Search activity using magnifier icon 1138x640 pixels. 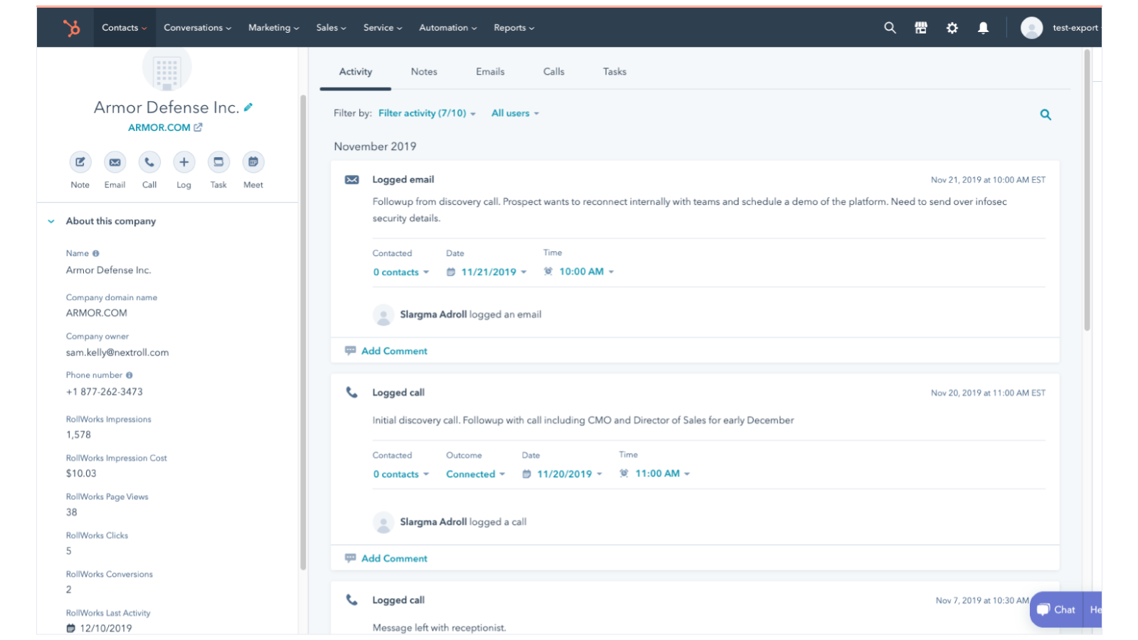(x=1045, y=114)
